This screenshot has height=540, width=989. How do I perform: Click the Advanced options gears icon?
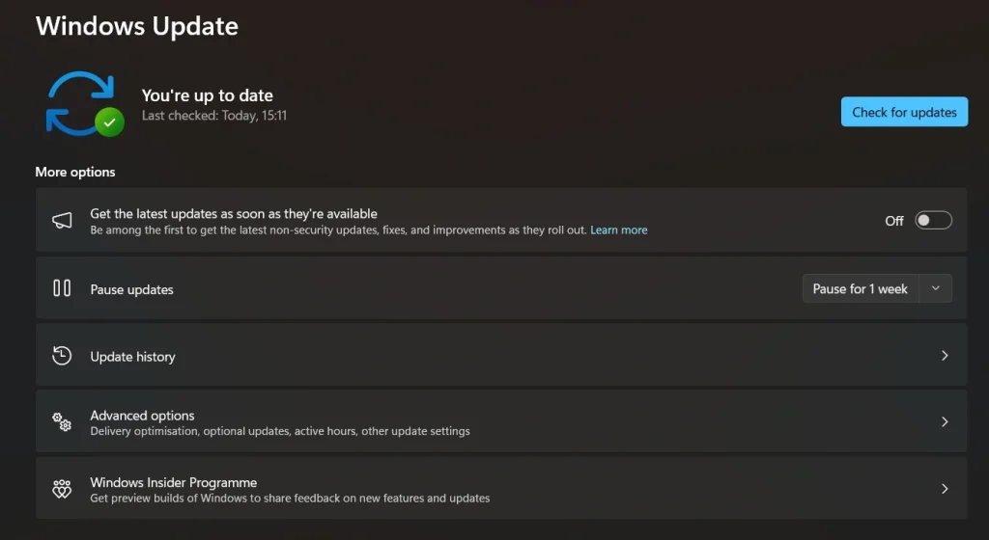click(x=62, y=422)
